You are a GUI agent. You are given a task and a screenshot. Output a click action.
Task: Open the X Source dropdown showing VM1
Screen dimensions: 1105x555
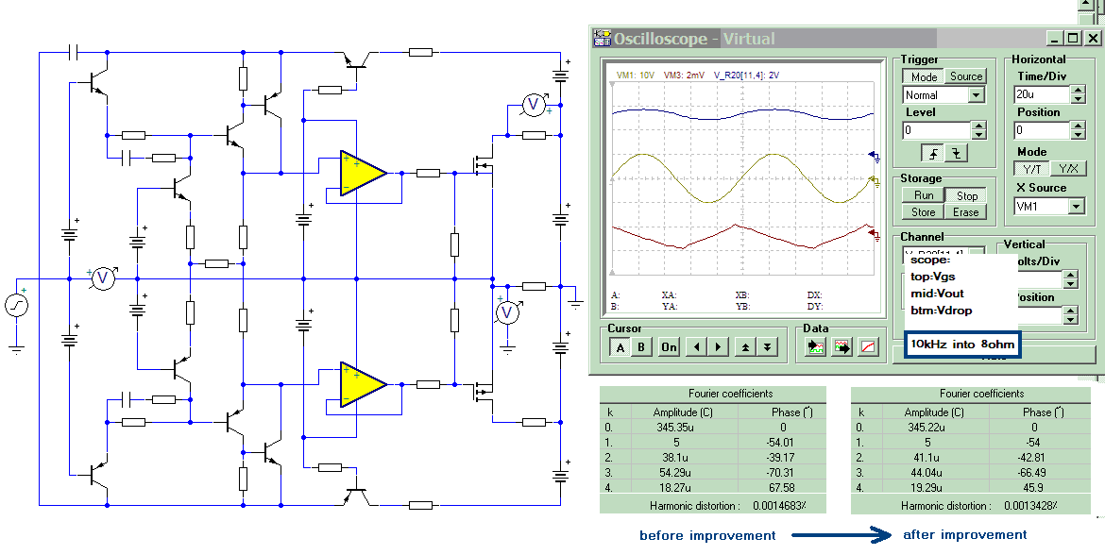click(x=1076, y=207)
